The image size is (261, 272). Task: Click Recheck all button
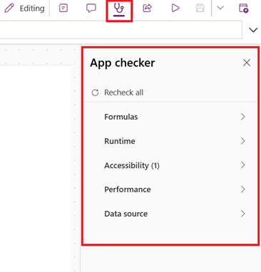tap(118, 93)
